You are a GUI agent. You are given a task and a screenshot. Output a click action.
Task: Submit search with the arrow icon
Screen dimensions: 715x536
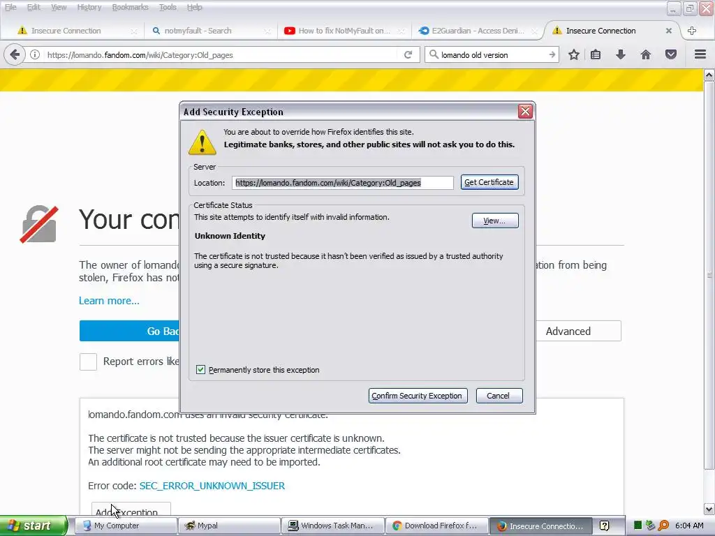(x=552, y=54)
